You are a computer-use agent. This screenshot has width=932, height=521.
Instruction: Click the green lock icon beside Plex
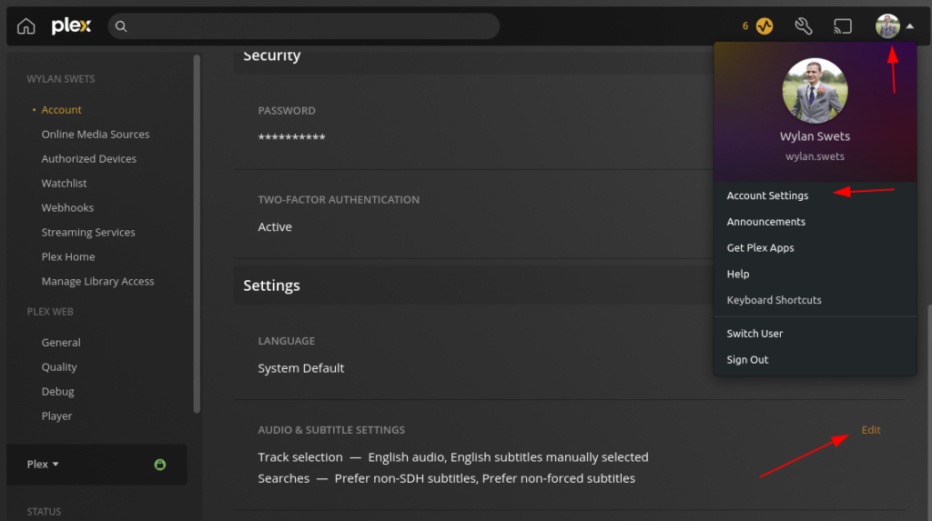coord(160,465)
